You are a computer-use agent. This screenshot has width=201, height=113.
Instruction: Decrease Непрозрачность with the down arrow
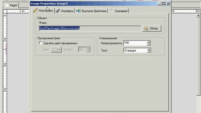pyautogui.click(x=149, y=44)
